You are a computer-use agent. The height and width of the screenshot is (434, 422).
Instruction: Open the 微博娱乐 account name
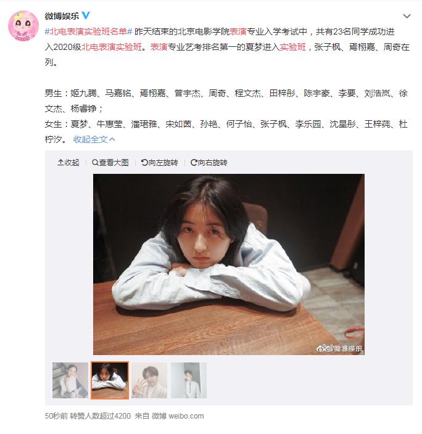point(62,16)
